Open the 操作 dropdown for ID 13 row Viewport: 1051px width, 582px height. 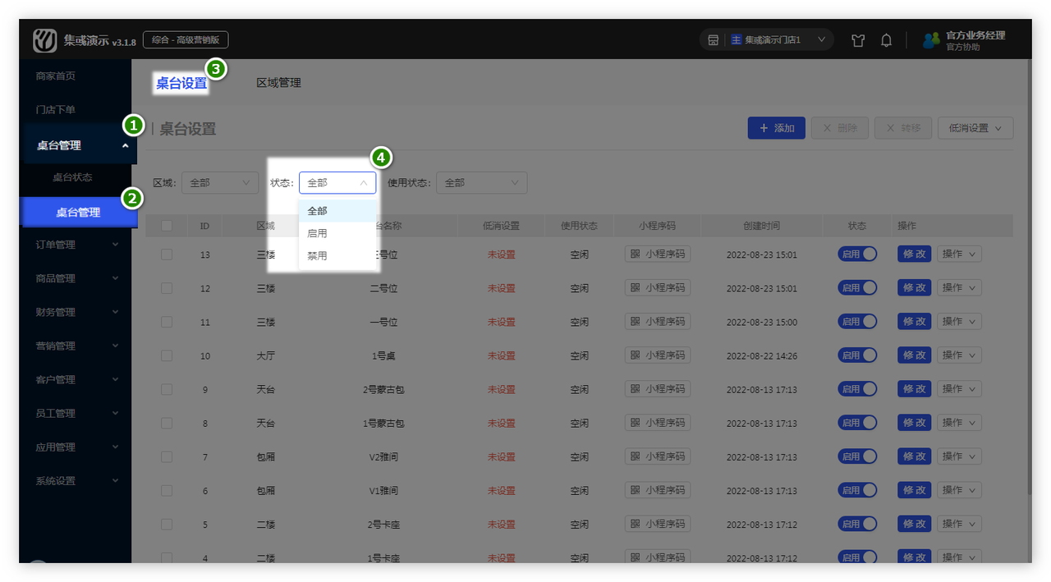[959, 254]
